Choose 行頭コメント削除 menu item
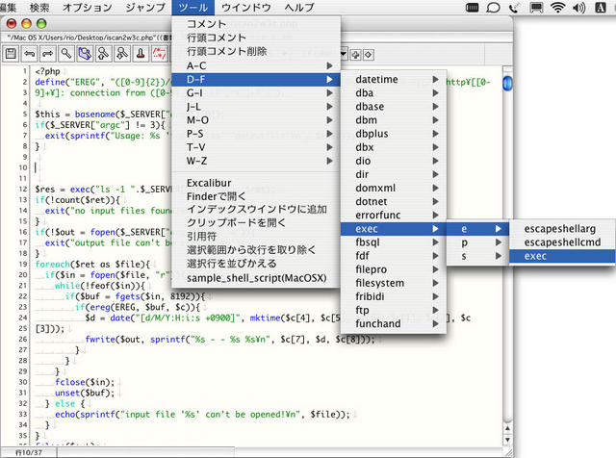616x458 pixels. (x=227, y=51)
